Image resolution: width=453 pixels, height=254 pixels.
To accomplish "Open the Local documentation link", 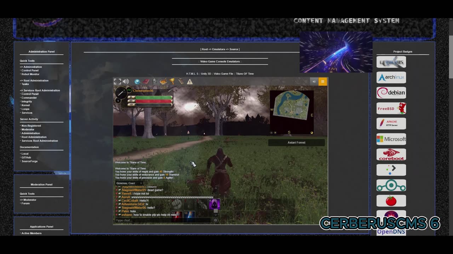I will (25, 154).
